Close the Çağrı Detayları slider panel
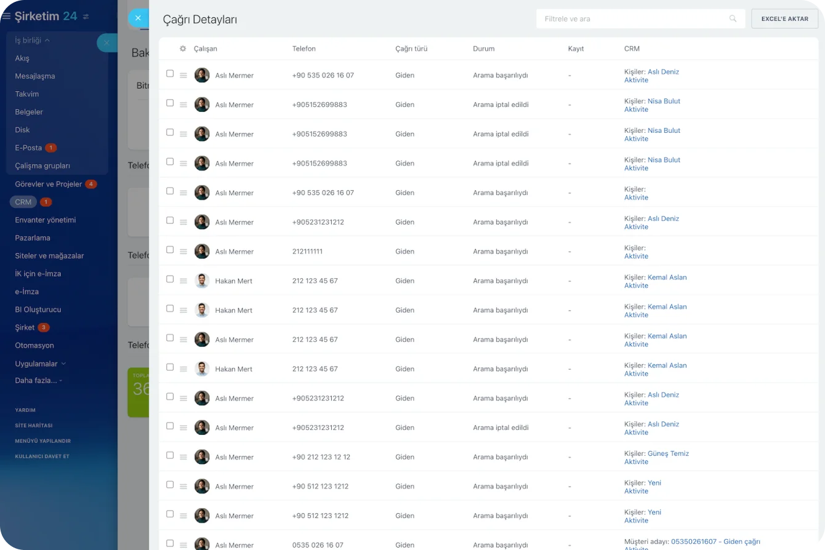Image resolution: width=825 pixels, height=550 pixels. (138, 18)
